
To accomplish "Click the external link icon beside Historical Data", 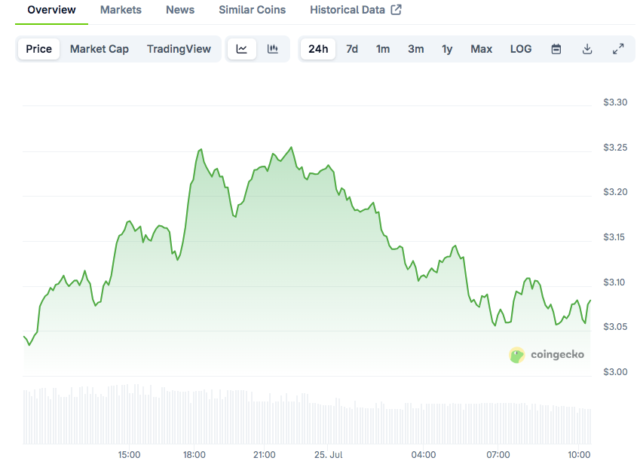I will tap(397, 10).
